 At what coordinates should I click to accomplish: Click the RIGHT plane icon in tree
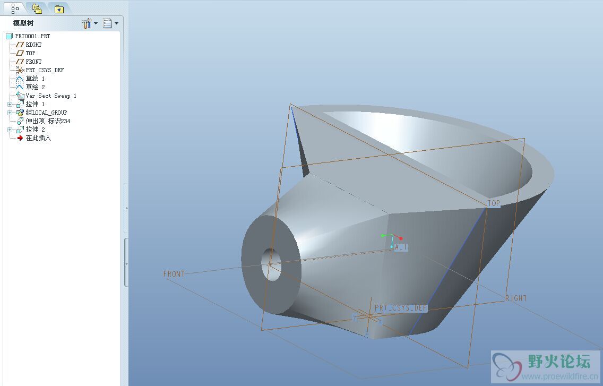20,45
